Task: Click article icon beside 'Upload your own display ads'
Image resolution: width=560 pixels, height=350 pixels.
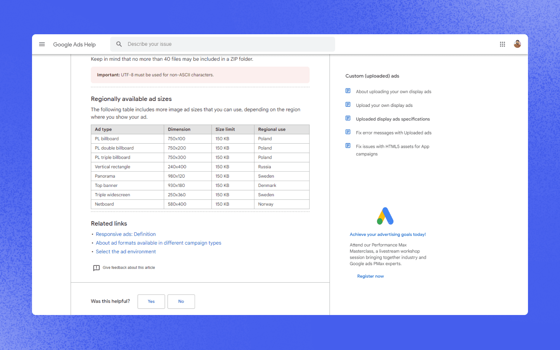Action: tap(348, 105)
